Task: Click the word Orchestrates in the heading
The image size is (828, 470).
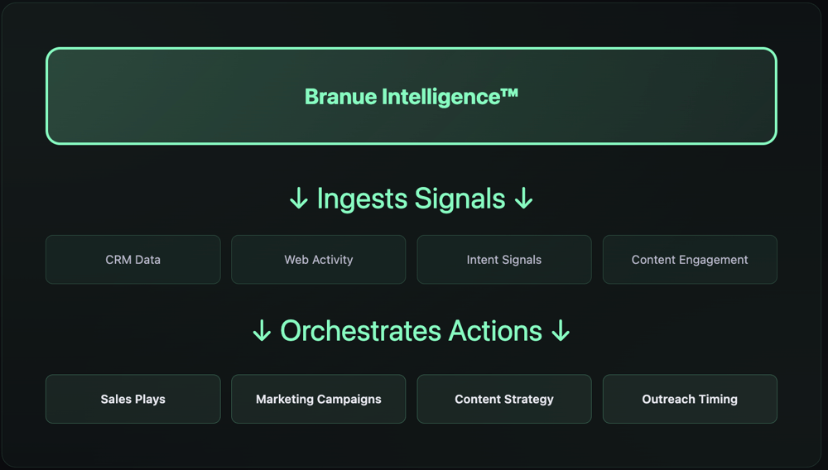Action: [x=360, y=331]
